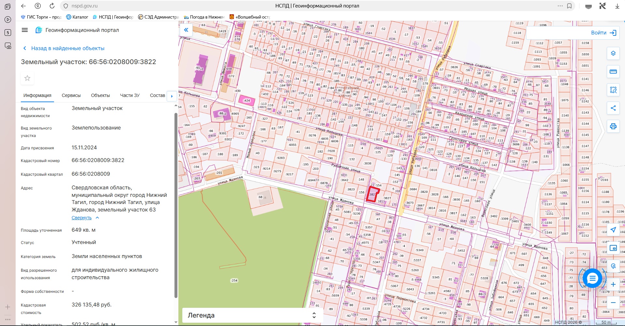Open the hamburger main menu
Image resolution: width=625 pixels, height=326 pixels.
(x=25, y=30)
